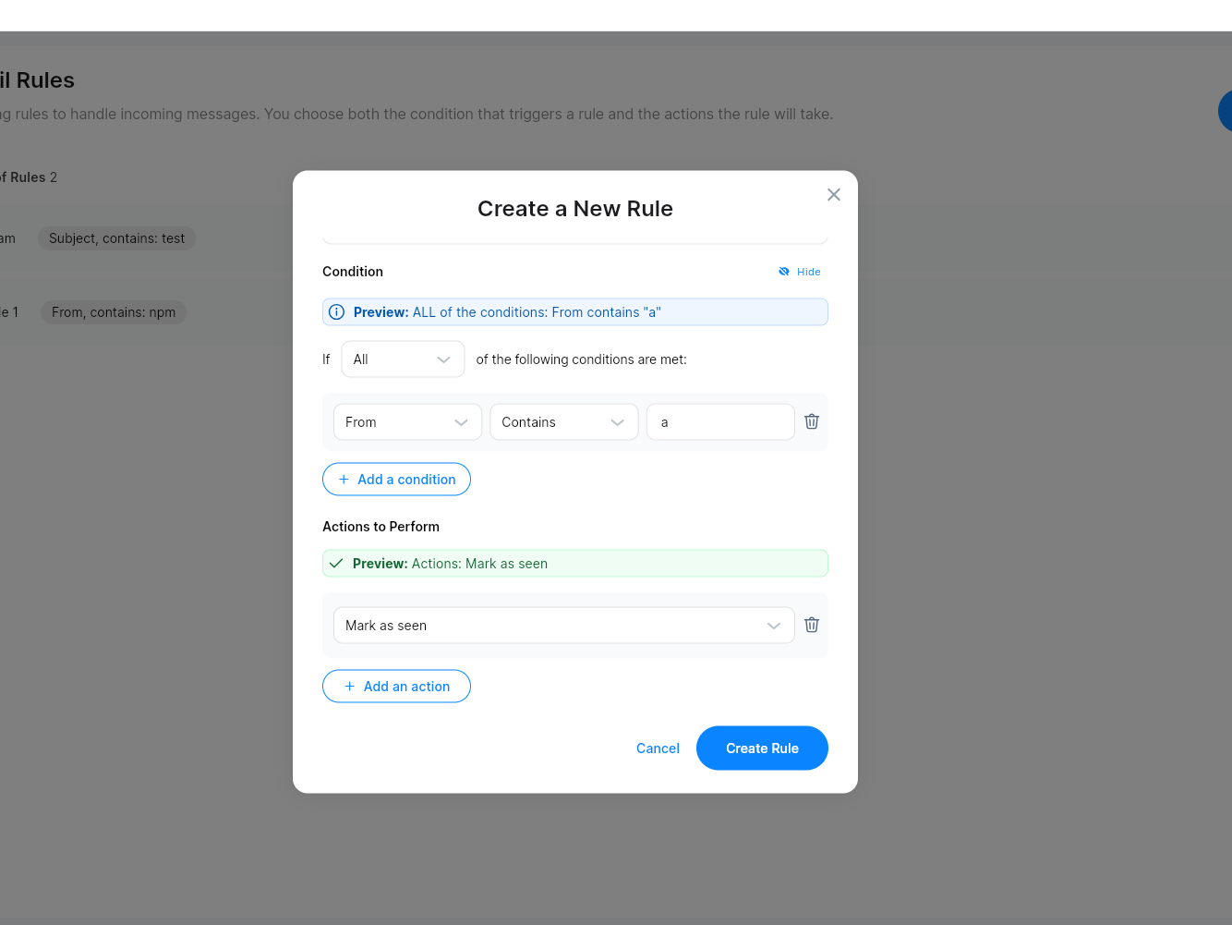The width and height of the screenshot is (1232, 925).
Task: Open the Mark as seen action dropdown
Action: (x=563, y=626)
